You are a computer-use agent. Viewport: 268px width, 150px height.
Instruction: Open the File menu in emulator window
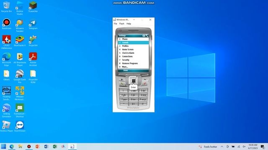(x=116, y=24)
